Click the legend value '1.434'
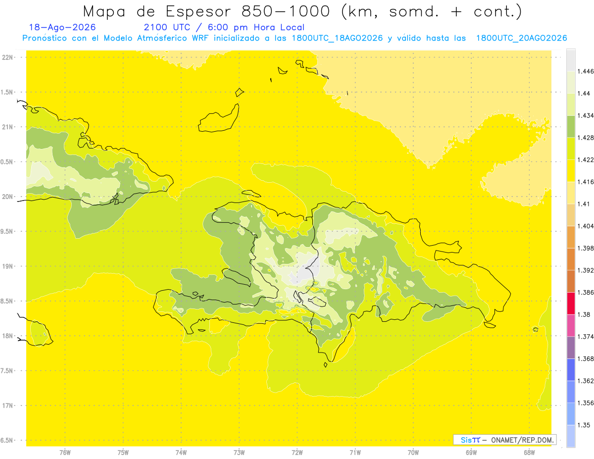The width and height of the screenshot is (594, 459). coord(585,115)
